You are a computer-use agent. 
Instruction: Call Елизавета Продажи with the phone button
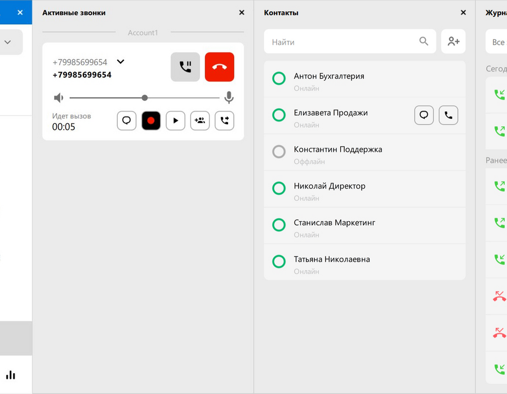pyautogui.click(x=448, y=115)
